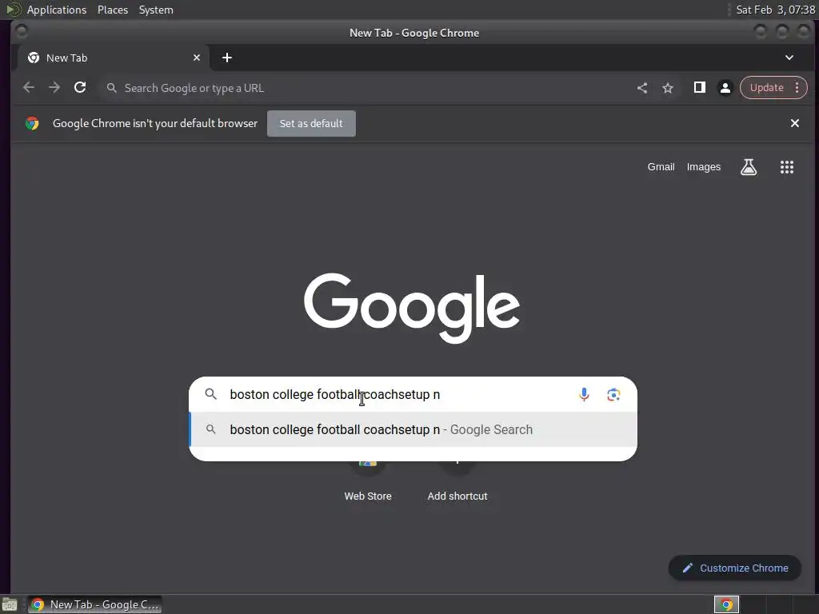Open the Gmail link
Viewport: 819px width, 614px height.
coord(661,166)
